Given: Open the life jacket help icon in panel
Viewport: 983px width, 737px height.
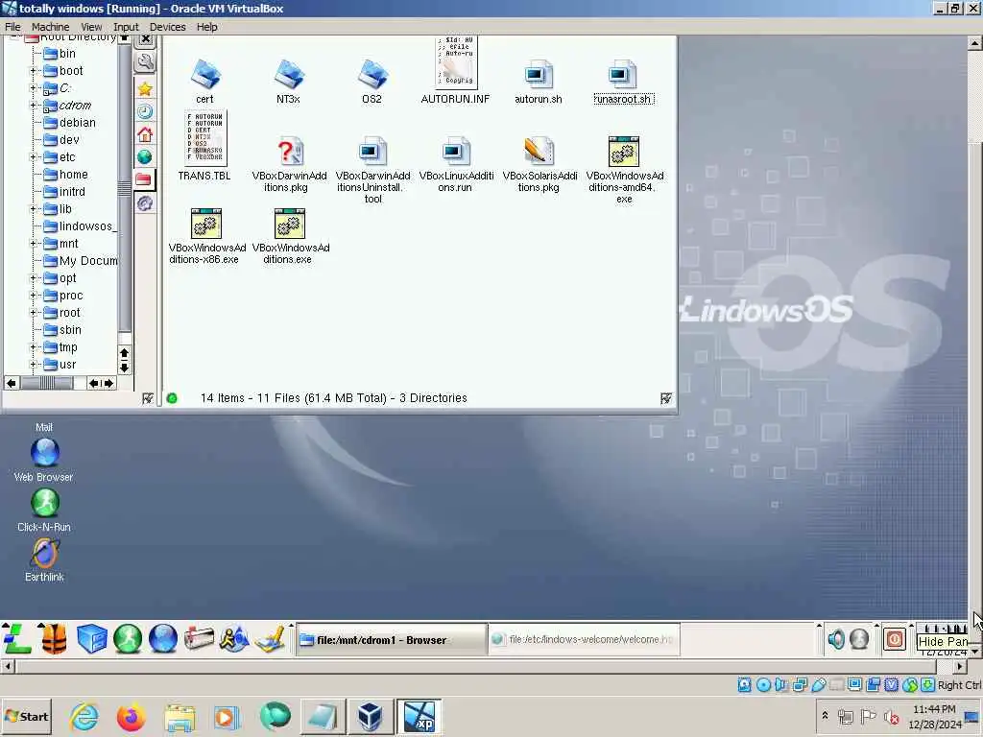Looking at the screenshot, I should tap(54, 638).
